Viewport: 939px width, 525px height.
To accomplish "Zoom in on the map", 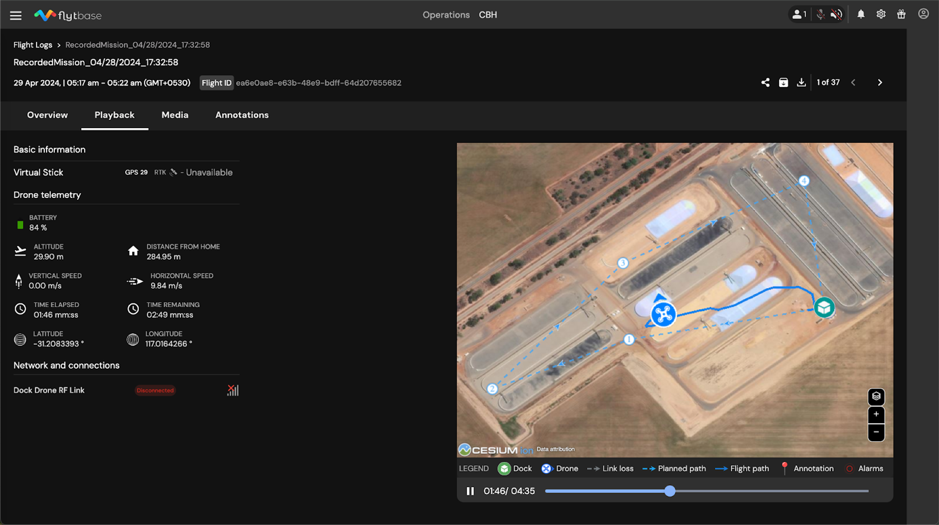I will pos(876,414).
